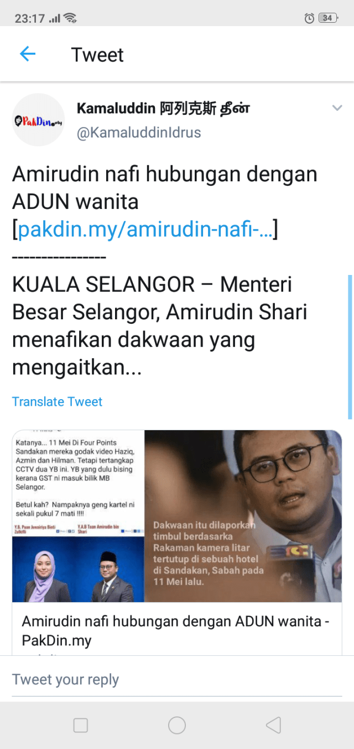Tap the Wi-Fi status icon
Viewport: 354px width, 749px height.
70,18
